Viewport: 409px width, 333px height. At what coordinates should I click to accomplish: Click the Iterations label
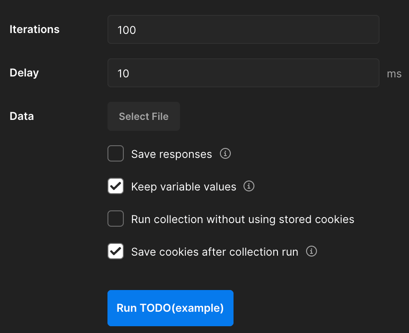click(x=34, y=29)
